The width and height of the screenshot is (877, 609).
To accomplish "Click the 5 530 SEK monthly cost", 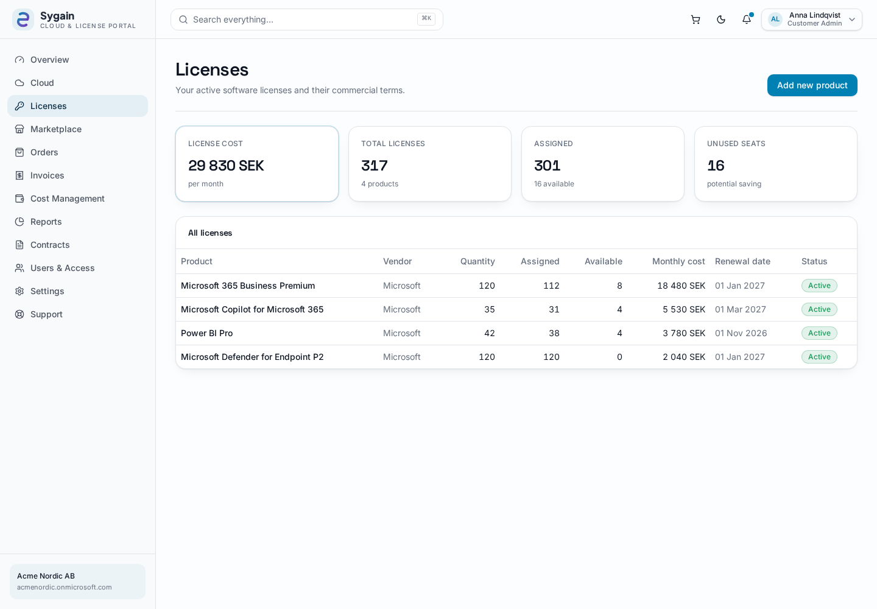I will pyautogui.click(x=684, y=309).
